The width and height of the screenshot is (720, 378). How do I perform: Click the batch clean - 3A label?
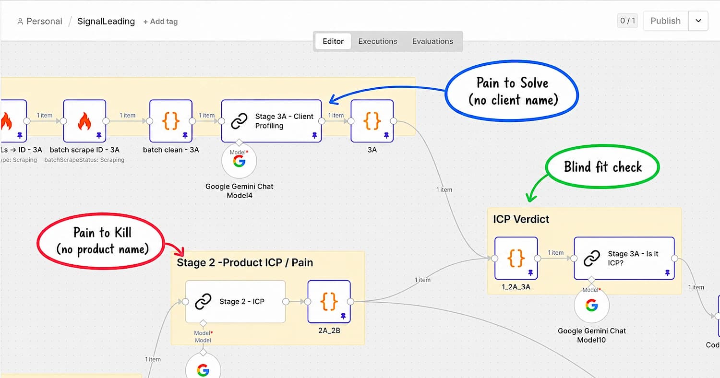pos(171,150)
